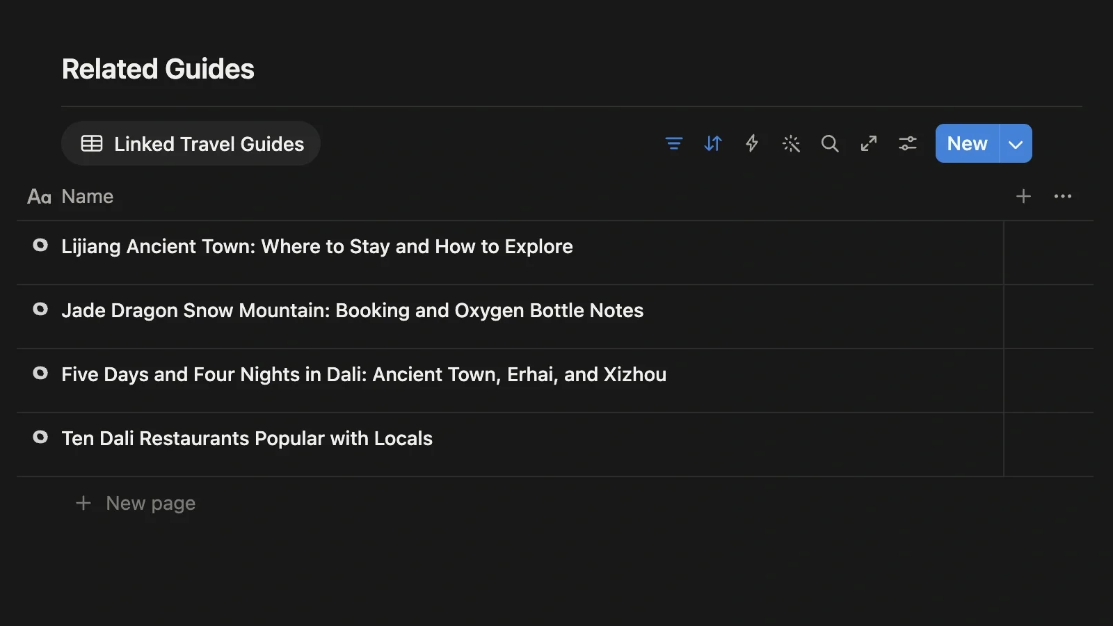The image size is (1113, 626).
Task: Click the Name column header
Action: [70, 196]
